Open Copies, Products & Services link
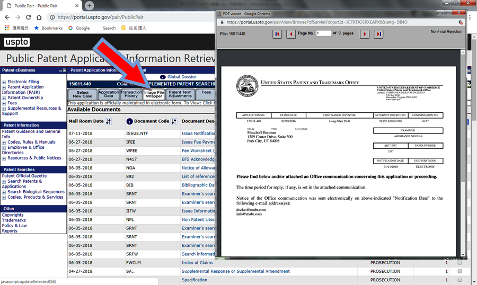This screenshot has height=285, width=477. [x=36, y=197]
